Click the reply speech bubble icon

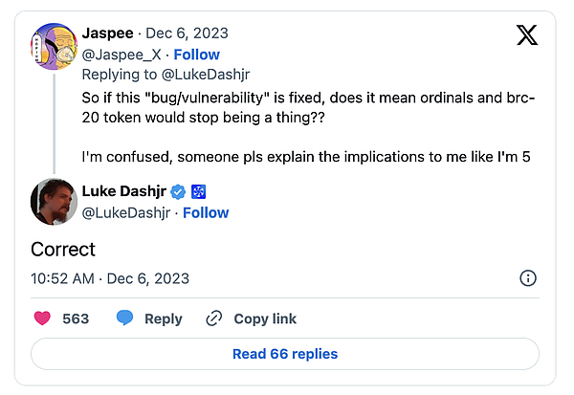[124, 318]
